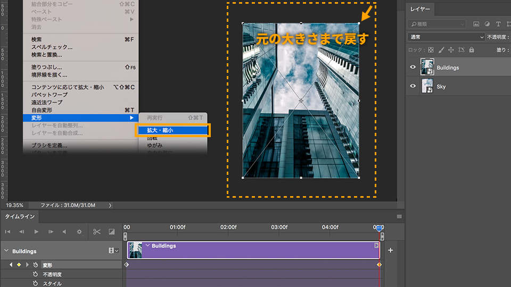This screenshot has width=511, height=287.
Task: Collapse the Buildings track in timeline
Action: tap(6, 250)
